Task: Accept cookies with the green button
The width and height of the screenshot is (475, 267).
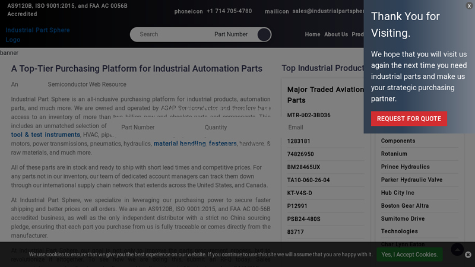Action: coord(409,255)
